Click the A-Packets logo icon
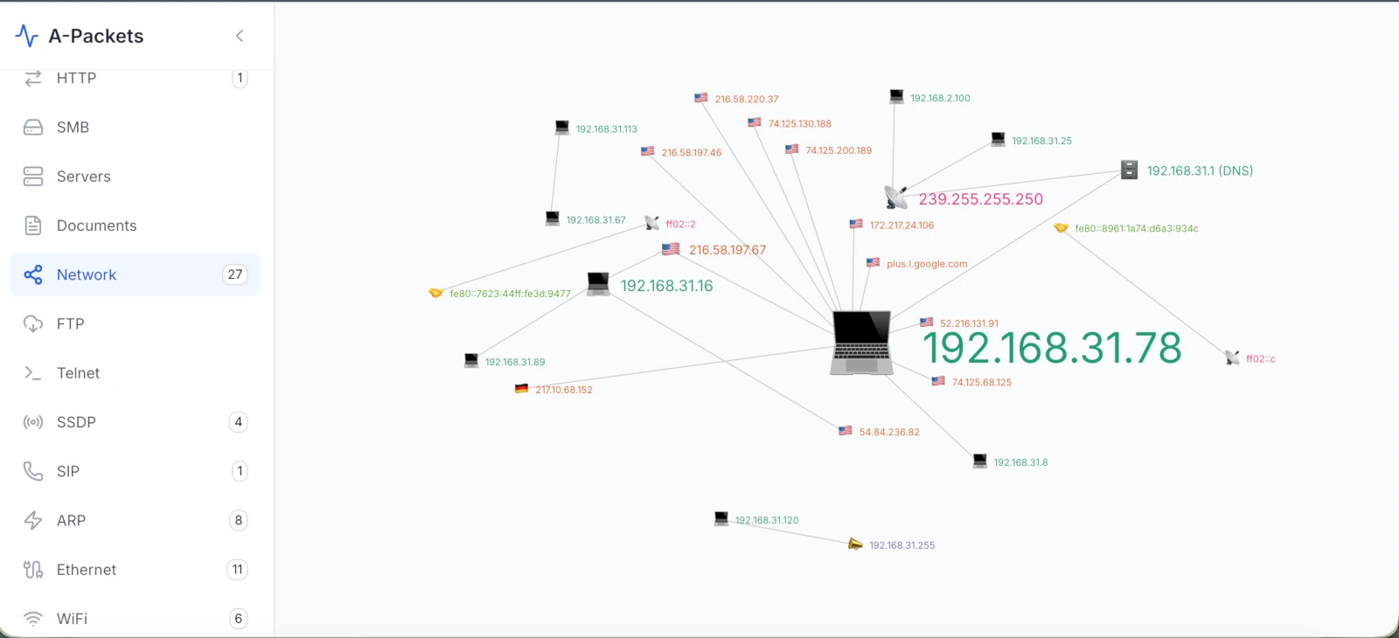1399x638 pixels. [x=27, y=36]
